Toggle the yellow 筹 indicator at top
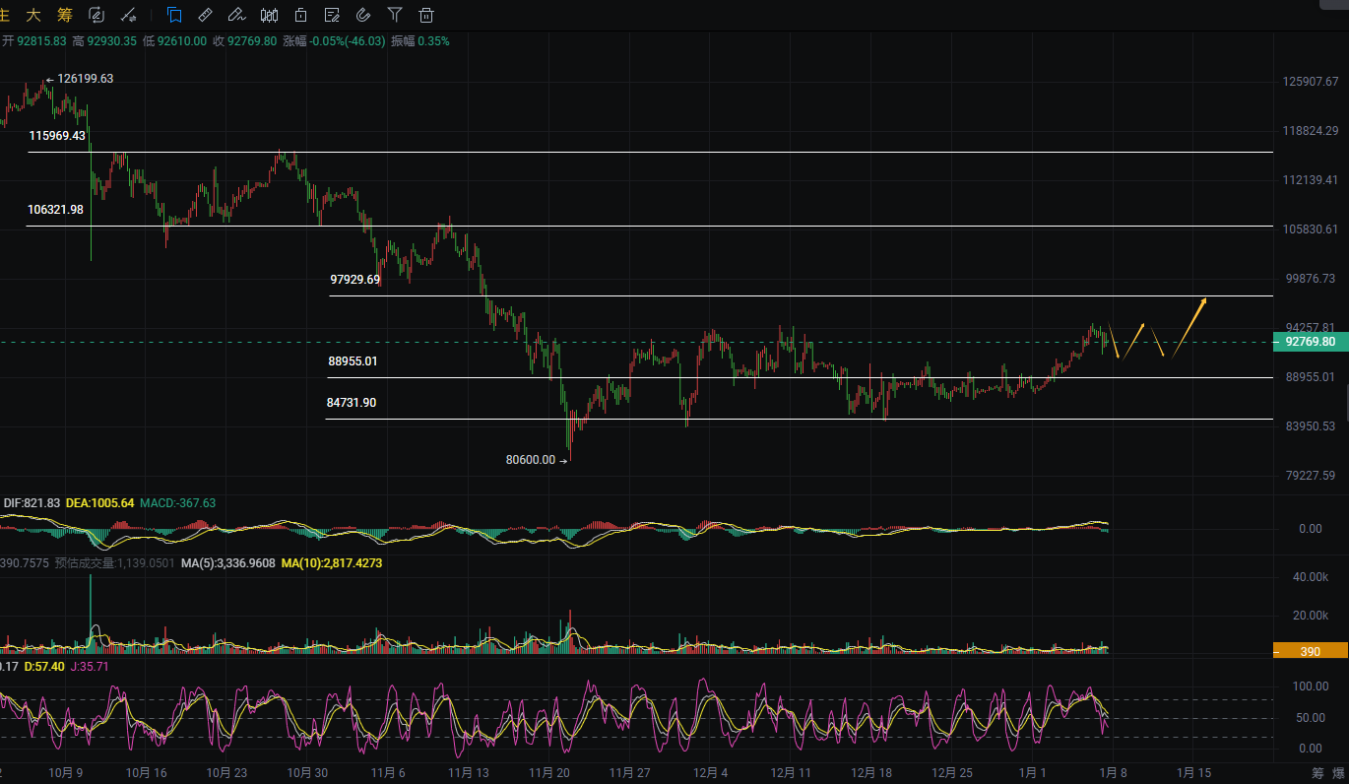The height and width of the screenshot is (784, 1349). 64,15
